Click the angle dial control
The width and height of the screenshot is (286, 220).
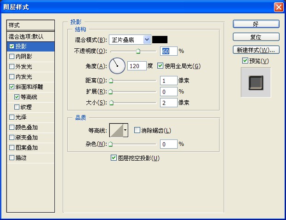click(117, 66)
